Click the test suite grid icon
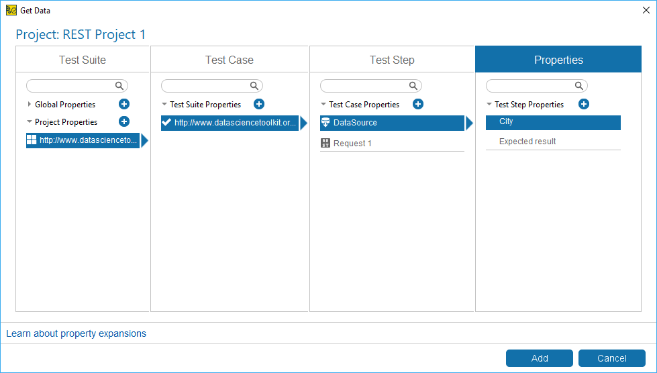This screenshot has width=657, height=373. tap(32, 140)
